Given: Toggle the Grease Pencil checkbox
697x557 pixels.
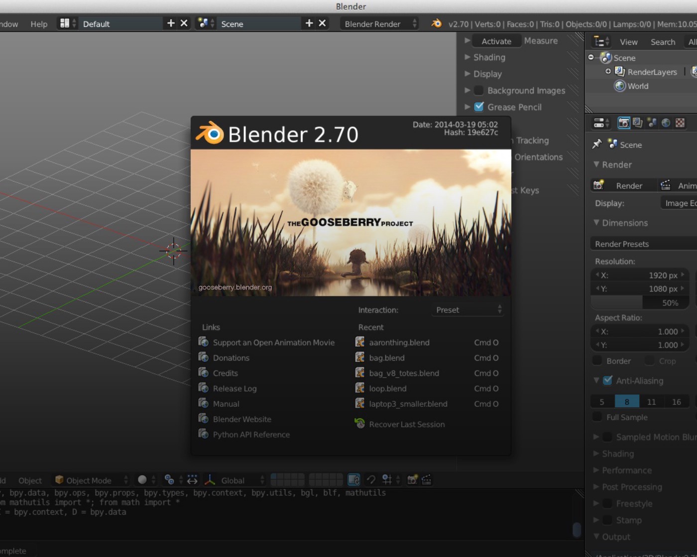Looking at the screenshot, I should click(479, 107).
